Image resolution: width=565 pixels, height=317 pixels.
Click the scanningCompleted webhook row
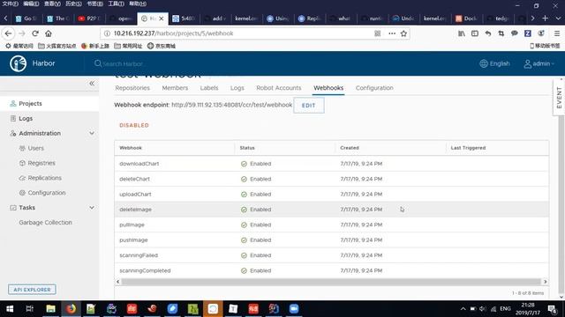point(332,270)
